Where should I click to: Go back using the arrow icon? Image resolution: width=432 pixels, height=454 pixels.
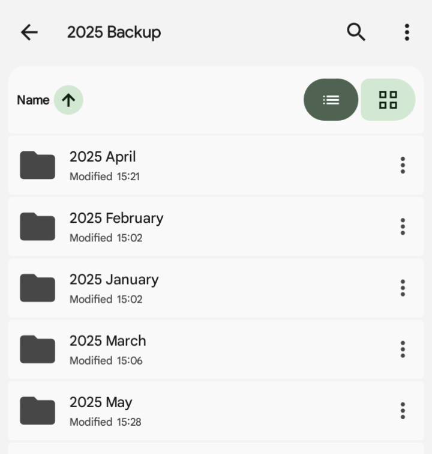pyautogui.click(x=29, y=32)
